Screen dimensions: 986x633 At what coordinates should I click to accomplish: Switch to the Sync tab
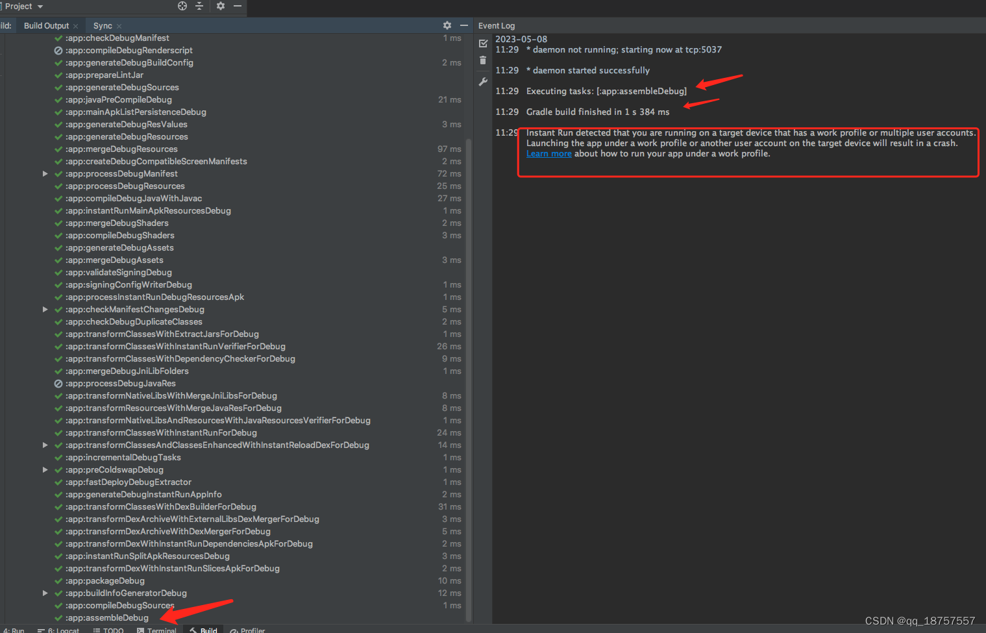tap(101, 25)
